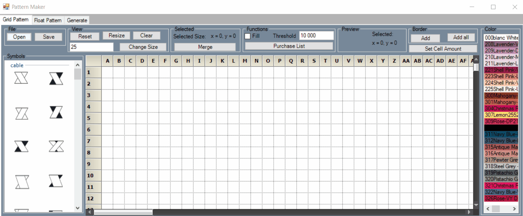This screenshot has width=523, height=216.
Task: Click the color list's right scroll arrow
Action: point(515,209)
